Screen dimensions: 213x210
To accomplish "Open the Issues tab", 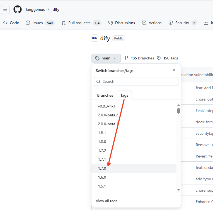I will pos(40,23).
